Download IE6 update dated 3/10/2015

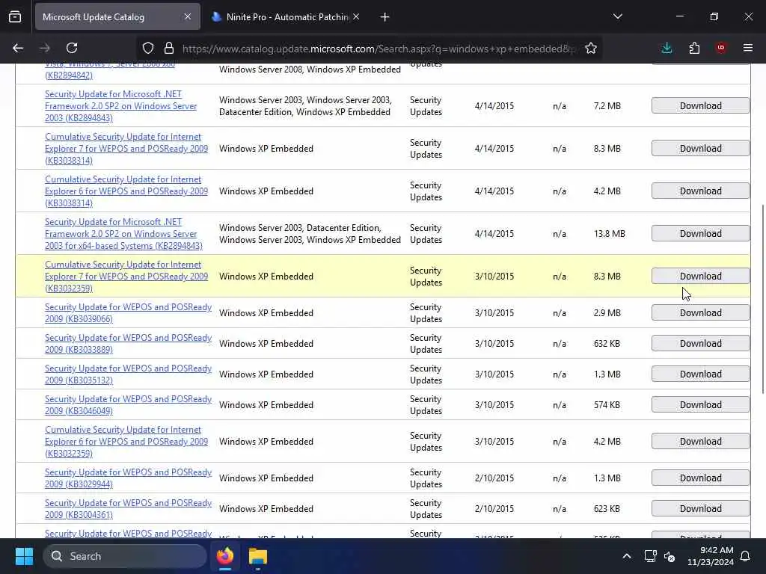(700, 441)
